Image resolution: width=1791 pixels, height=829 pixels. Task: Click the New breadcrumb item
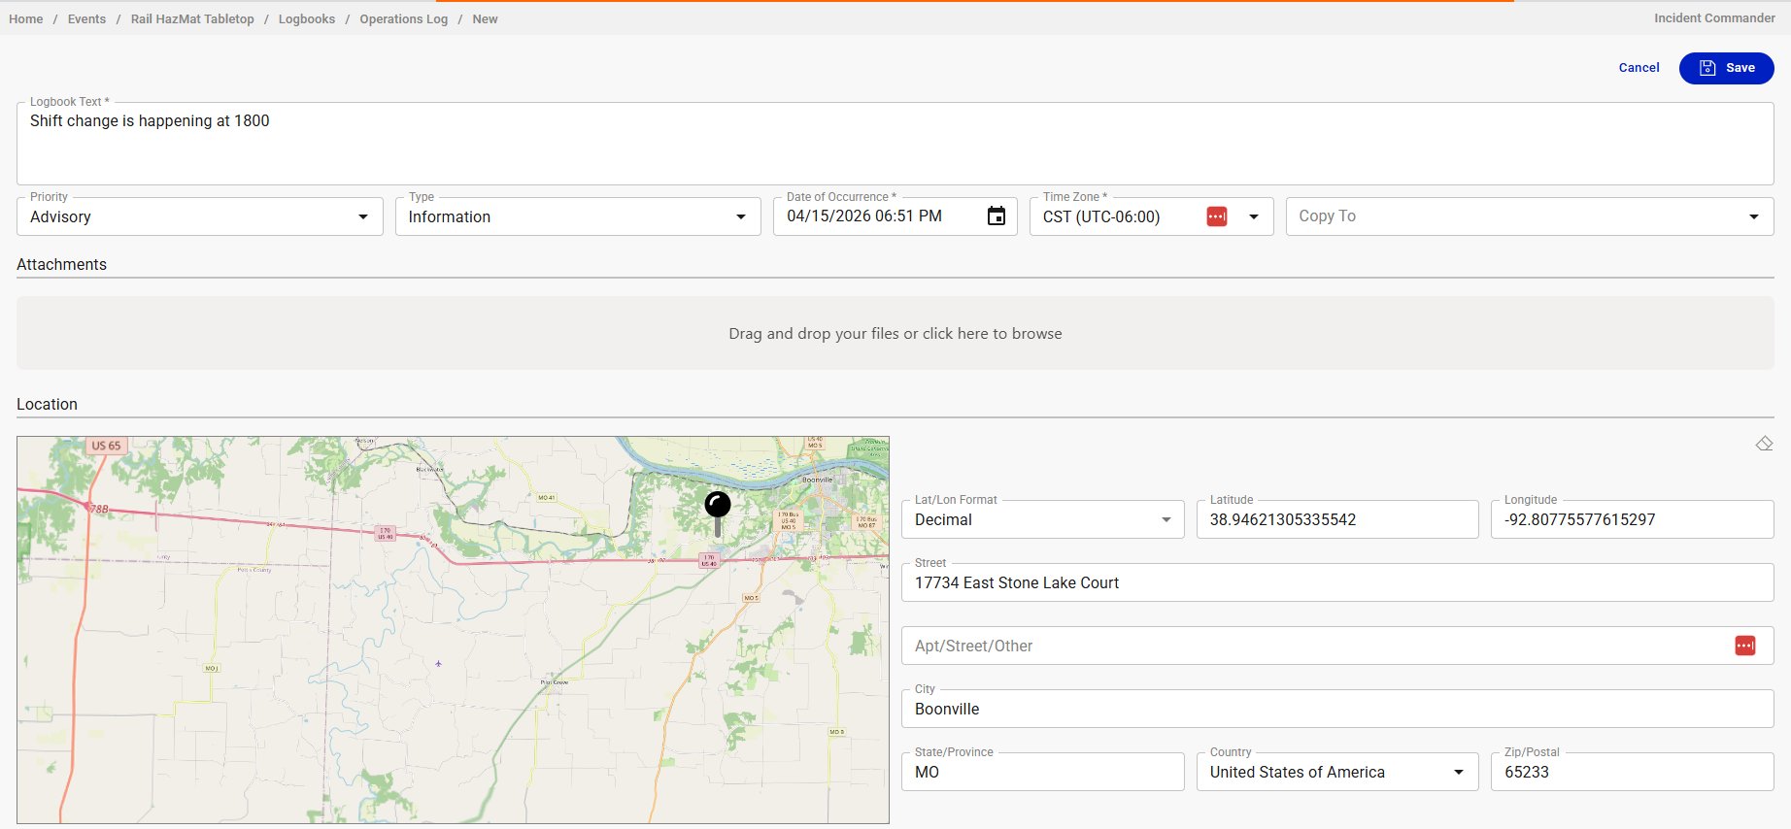[485, 19]
